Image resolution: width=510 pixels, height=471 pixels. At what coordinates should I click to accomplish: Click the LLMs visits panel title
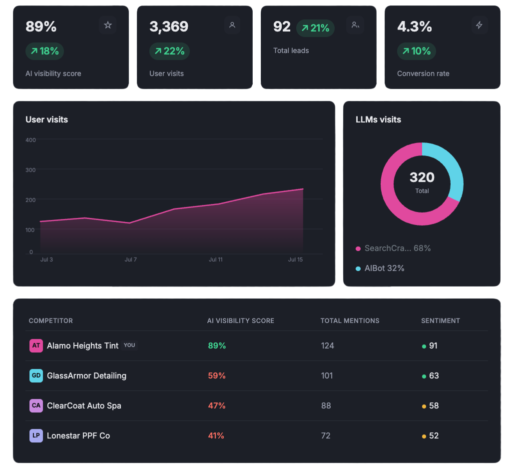point(378,119)
